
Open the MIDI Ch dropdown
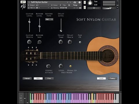(39, 8)
